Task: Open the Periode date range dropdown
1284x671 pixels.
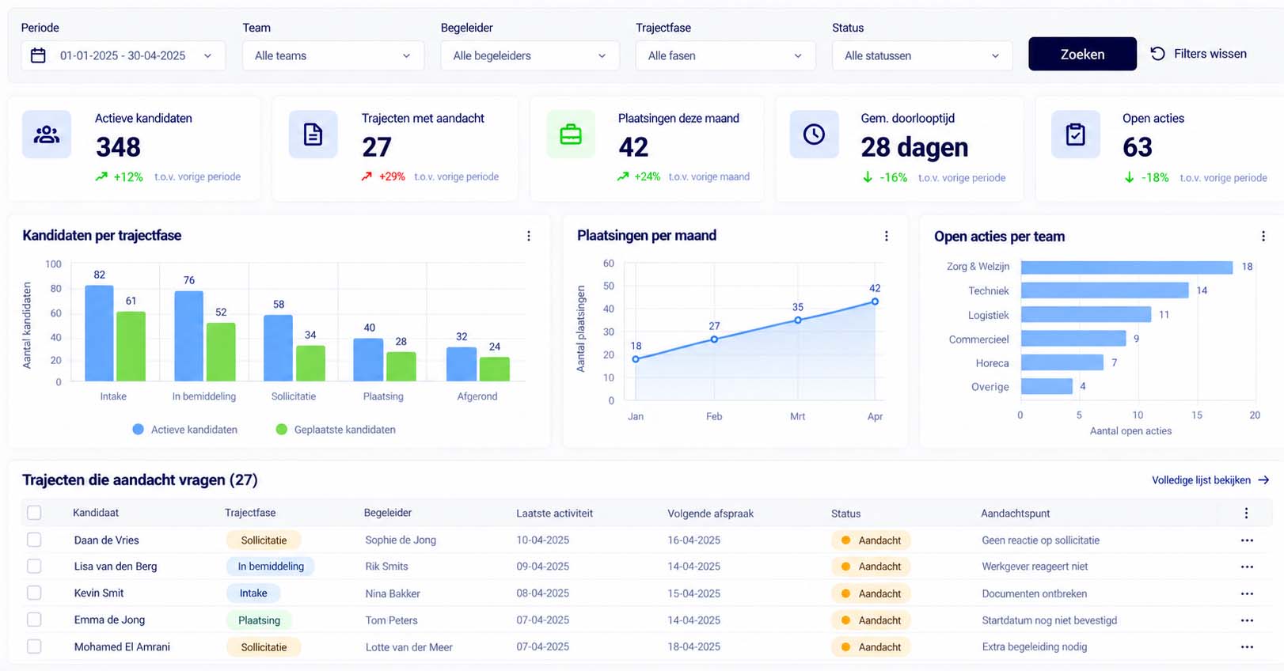Action: tap(123, 55)
